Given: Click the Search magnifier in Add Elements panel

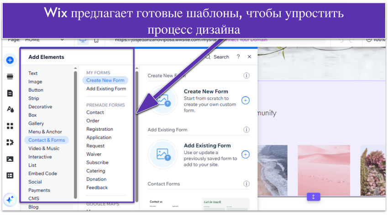Looking at the screenshot, I should pyautogui.click(x=208, y=57).
